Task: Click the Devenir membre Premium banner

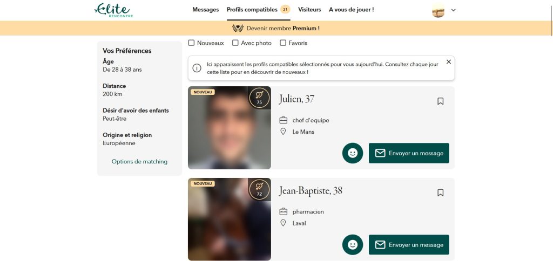Action: pyautogui.click(x=276, y=28)
